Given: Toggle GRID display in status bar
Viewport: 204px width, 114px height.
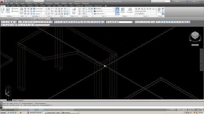Looking at the screenshot, I should coord(28,110).
